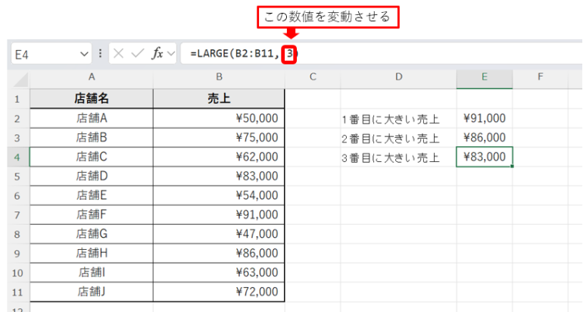This screenshot has height=312, width=583.
Task: Select column F header
Action: (x=541, y=77)
